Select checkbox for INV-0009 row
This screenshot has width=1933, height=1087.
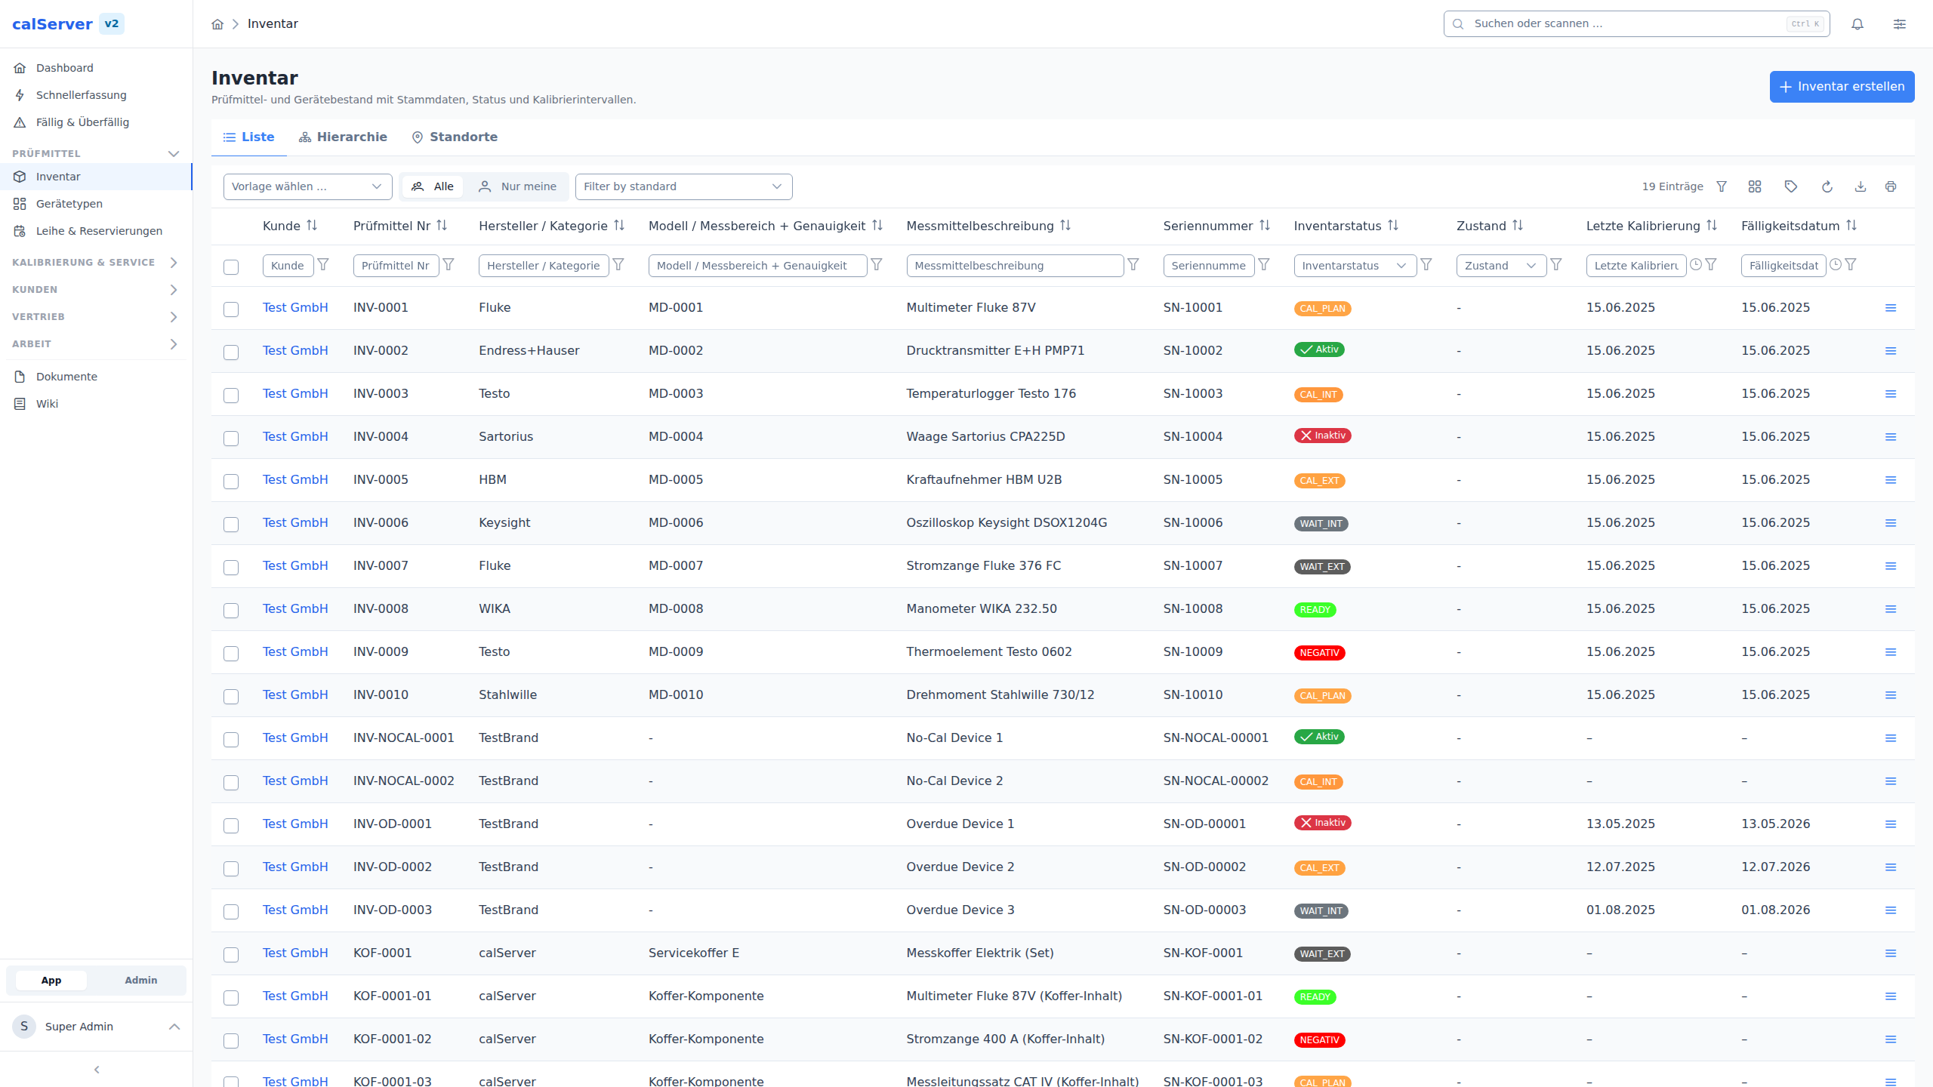click(x=231, y=654)
